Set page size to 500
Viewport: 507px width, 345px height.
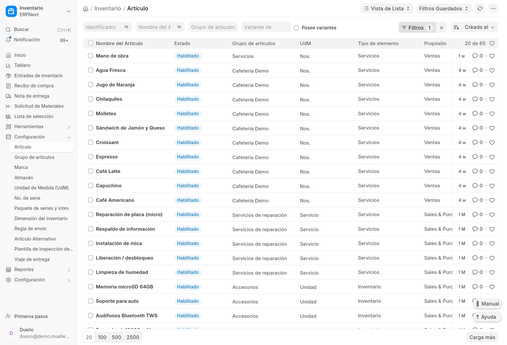[x=117, y=337]
